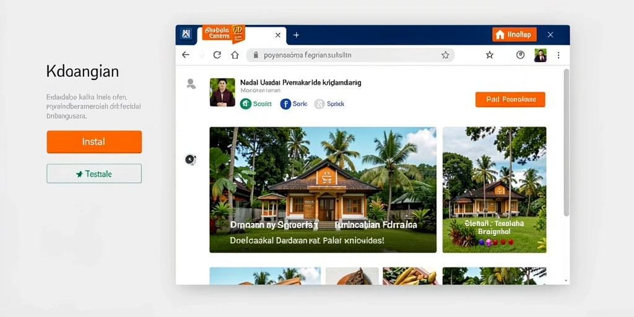Viewport: 634px width, 317px height.
Task: Open a new tab with plus button
Action: [x=296, y=35]
